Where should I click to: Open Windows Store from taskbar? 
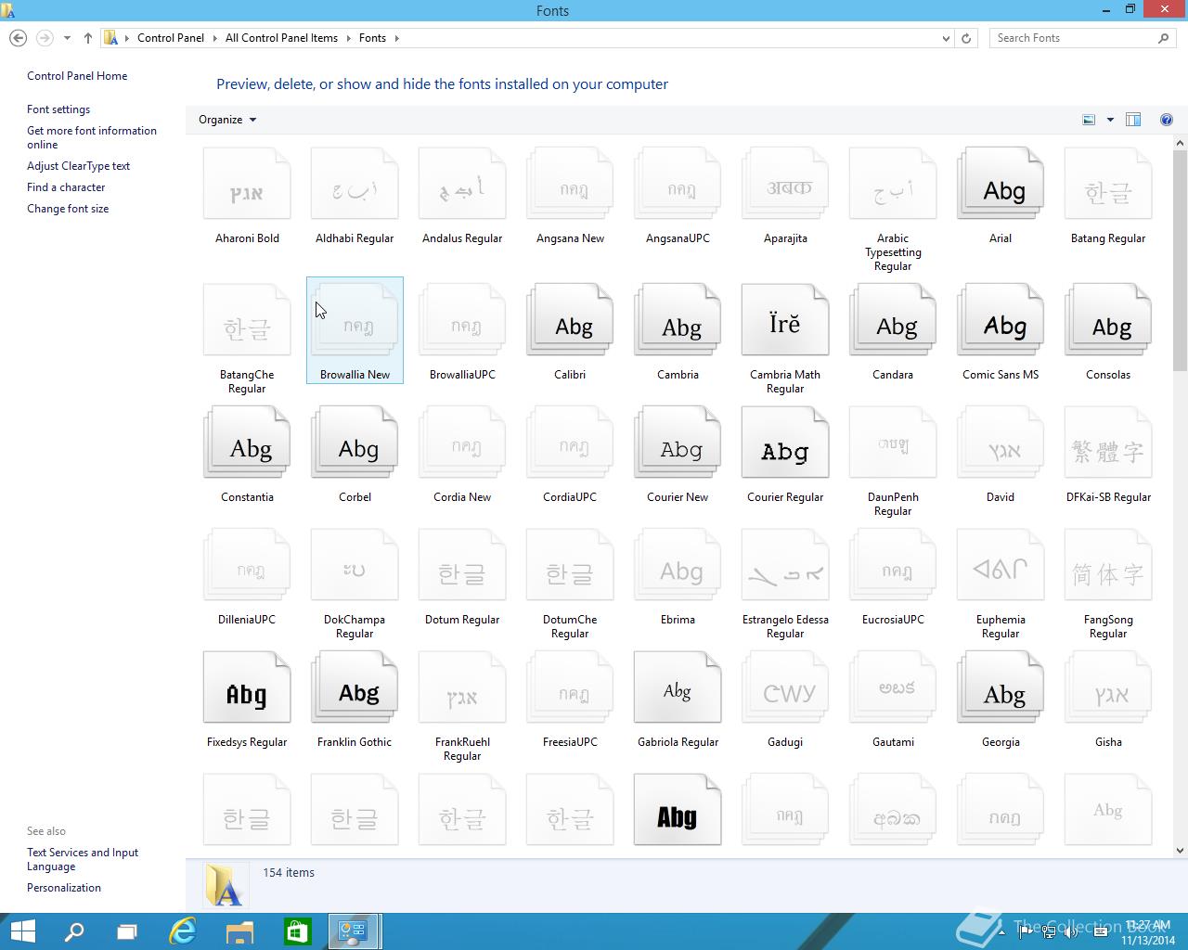point(297,931)
